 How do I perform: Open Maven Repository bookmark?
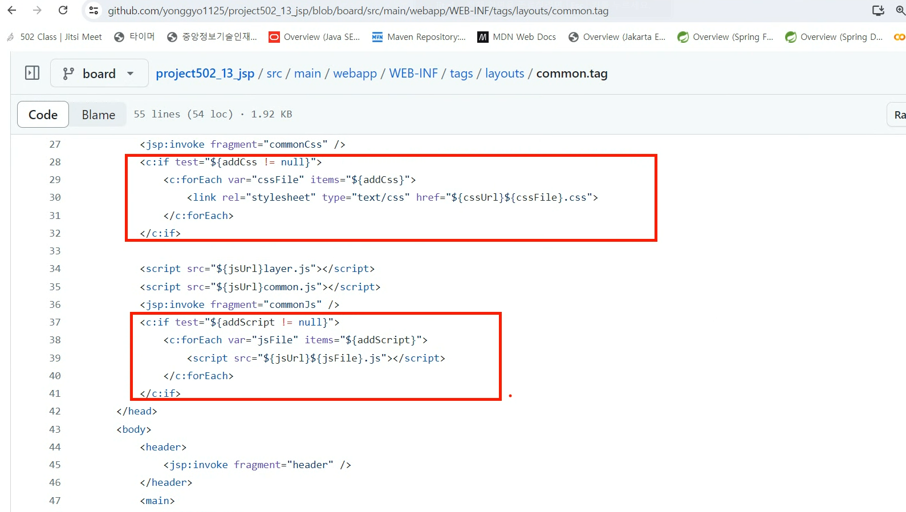(419, 37)
